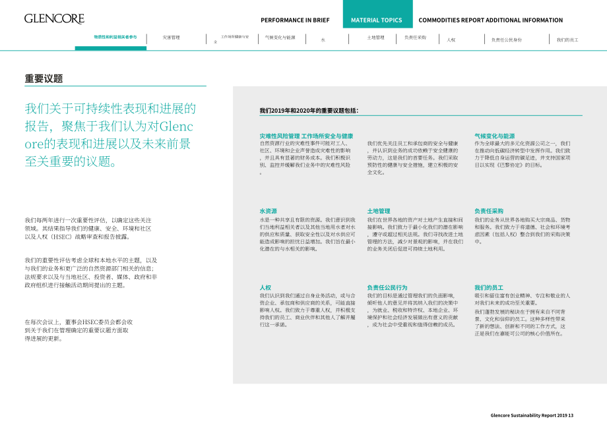The image size is (607, 429).
Task: Click the 水资源 topic heading
Action: 269,211
